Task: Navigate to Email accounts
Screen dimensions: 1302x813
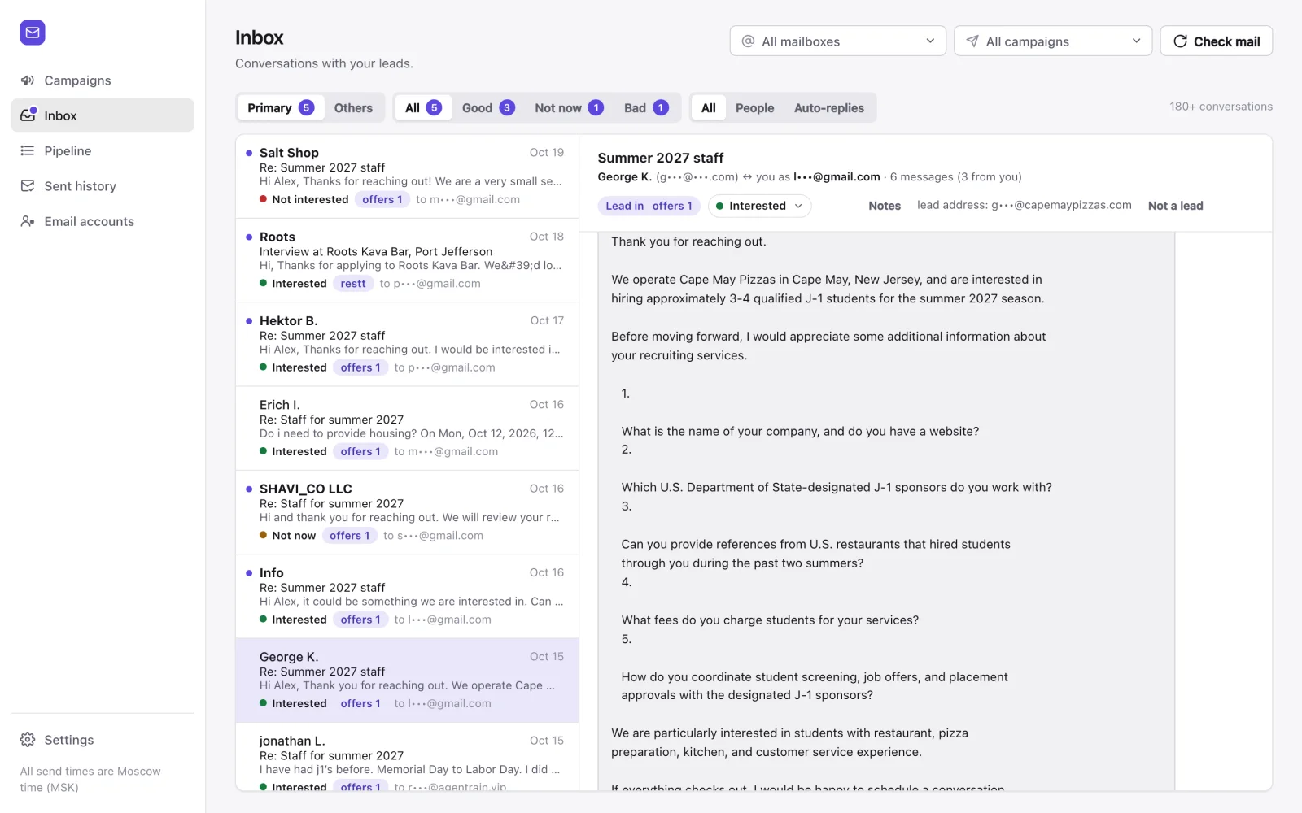Action: pyautogui.click(x=103, y=221)
